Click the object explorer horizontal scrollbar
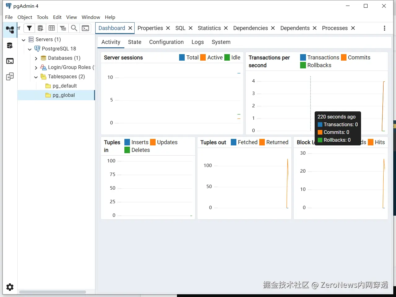The height and width of the screenshot is (297, 396). [x=53, y=292]
